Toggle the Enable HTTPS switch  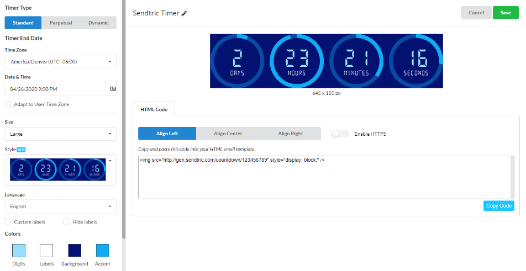tap(340, 134)
